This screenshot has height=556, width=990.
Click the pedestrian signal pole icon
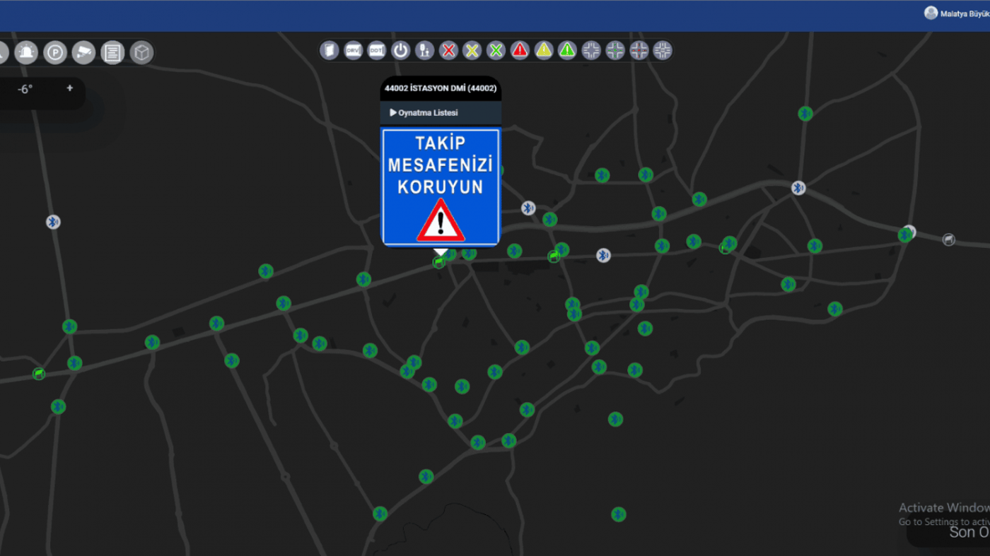click(424, 50)
